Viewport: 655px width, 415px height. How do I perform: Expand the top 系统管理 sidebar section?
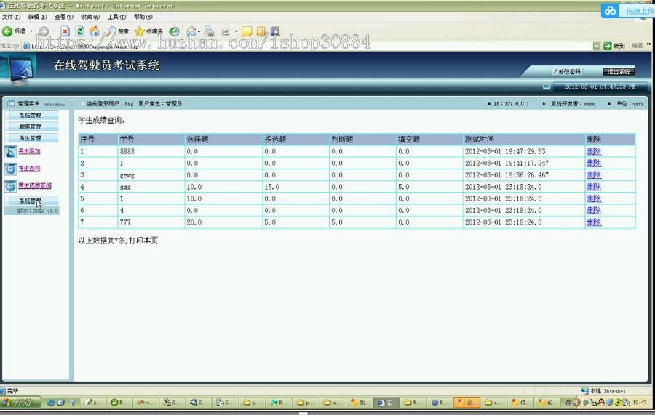tap(31, 116)
